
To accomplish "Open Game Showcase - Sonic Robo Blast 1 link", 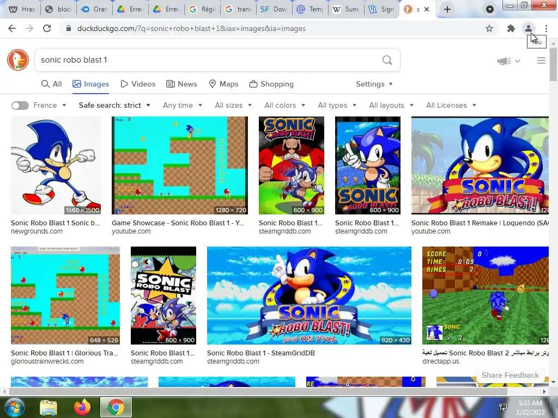I will [178, 223].
